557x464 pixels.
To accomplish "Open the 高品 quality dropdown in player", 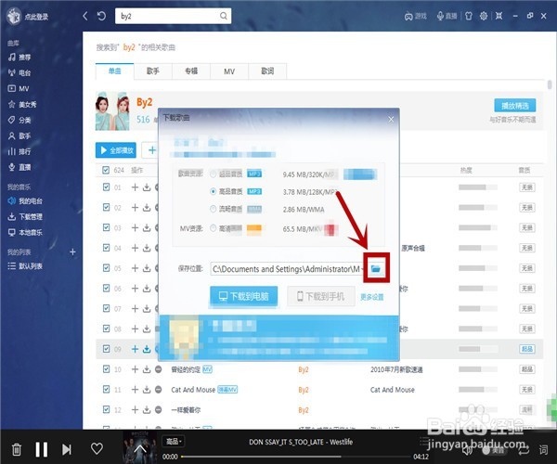I will (x=174, y=442).
